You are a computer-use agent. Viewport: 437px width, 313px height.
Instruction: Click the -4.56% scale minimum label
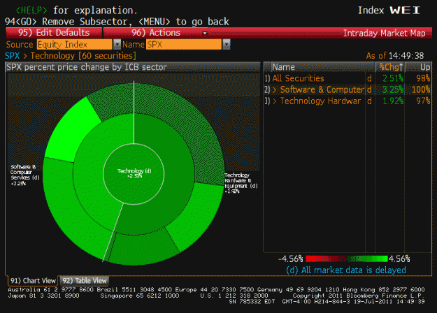coord(290,259)
